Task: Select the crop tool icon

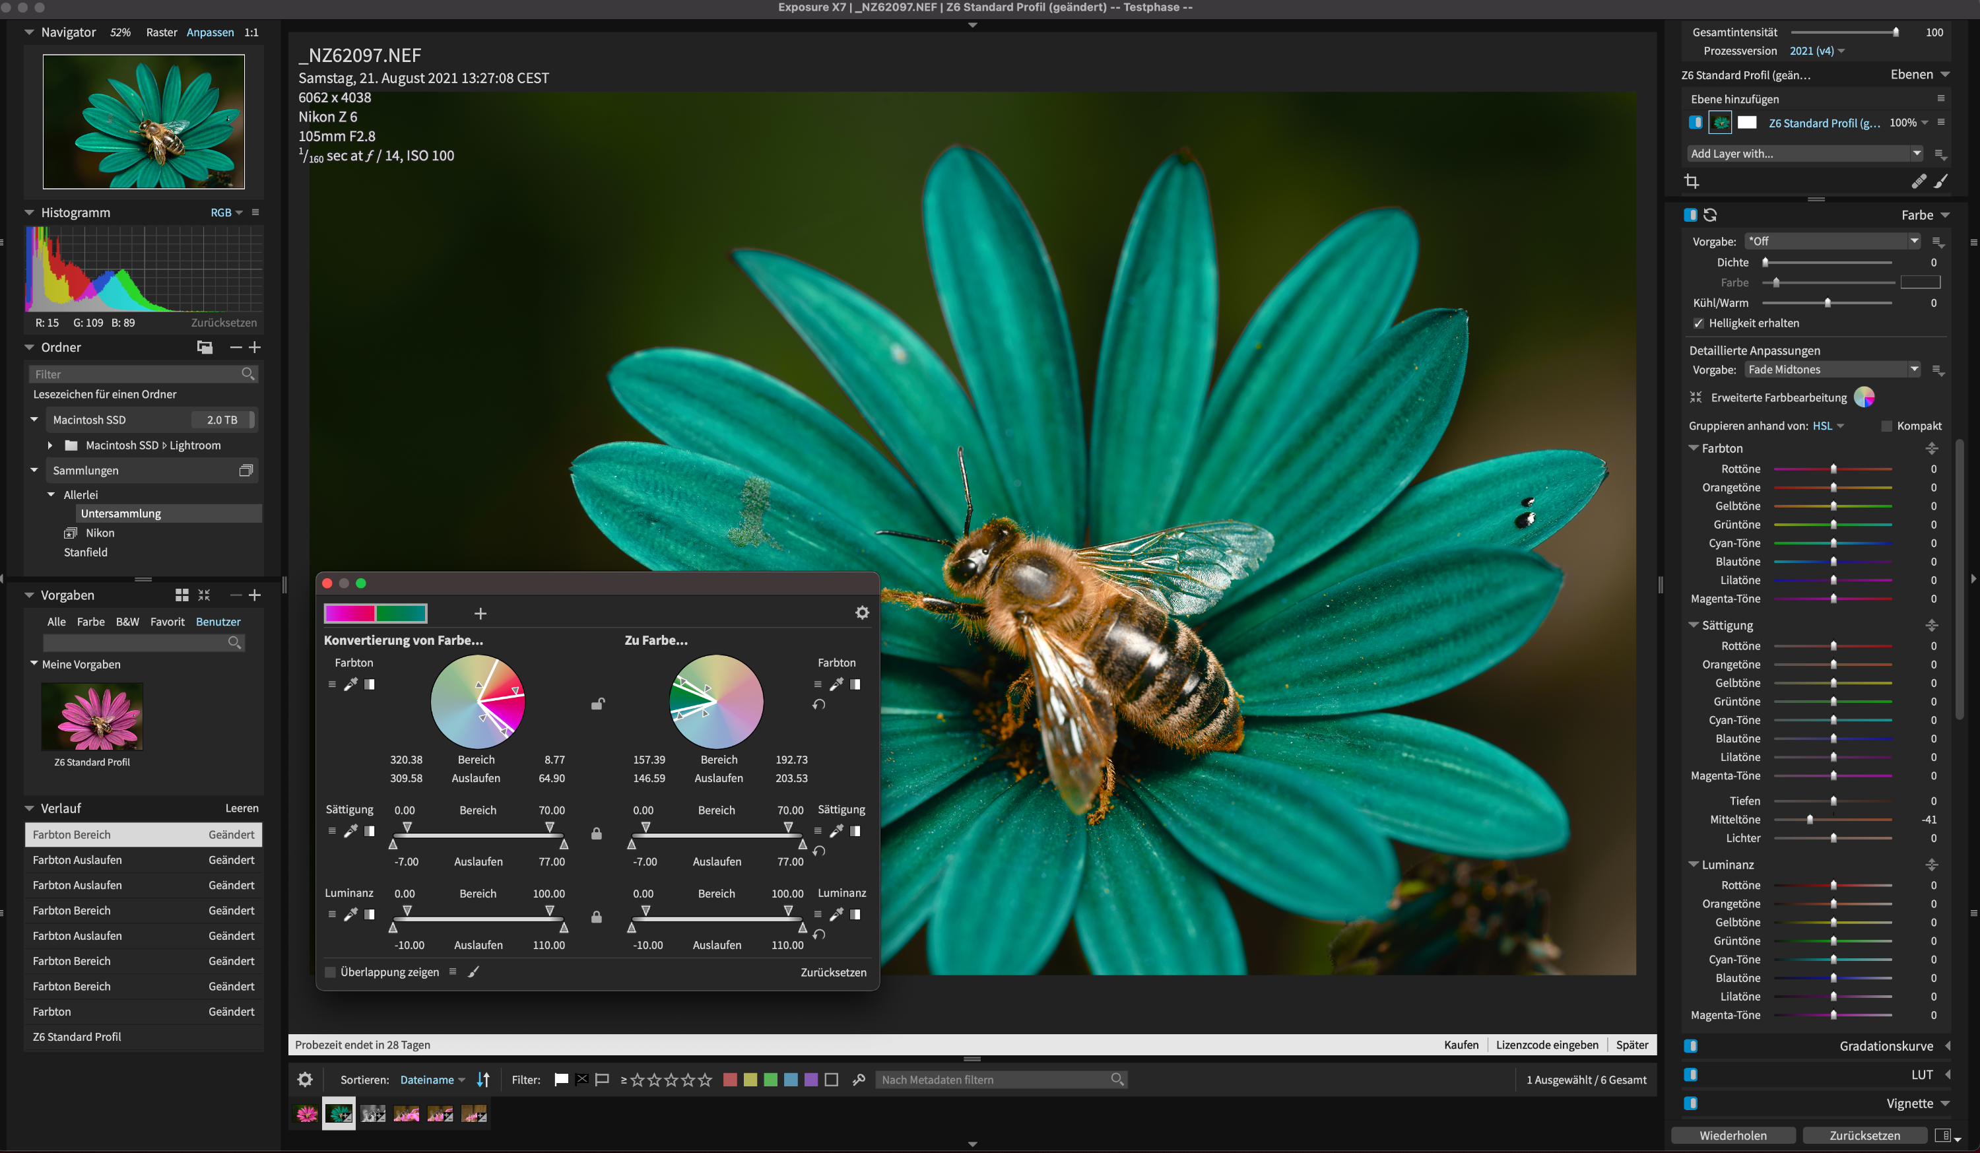Action: click(1692, 181)
